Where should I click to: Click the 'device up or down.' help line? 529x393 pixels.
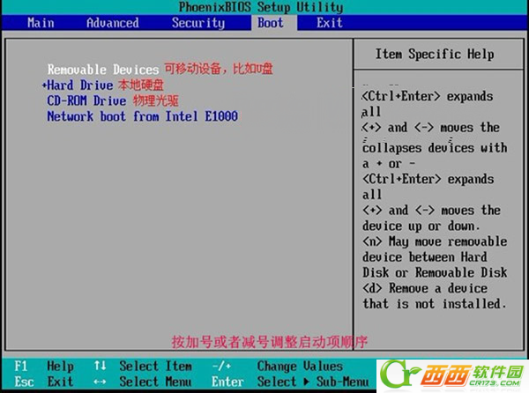point(421,226)
